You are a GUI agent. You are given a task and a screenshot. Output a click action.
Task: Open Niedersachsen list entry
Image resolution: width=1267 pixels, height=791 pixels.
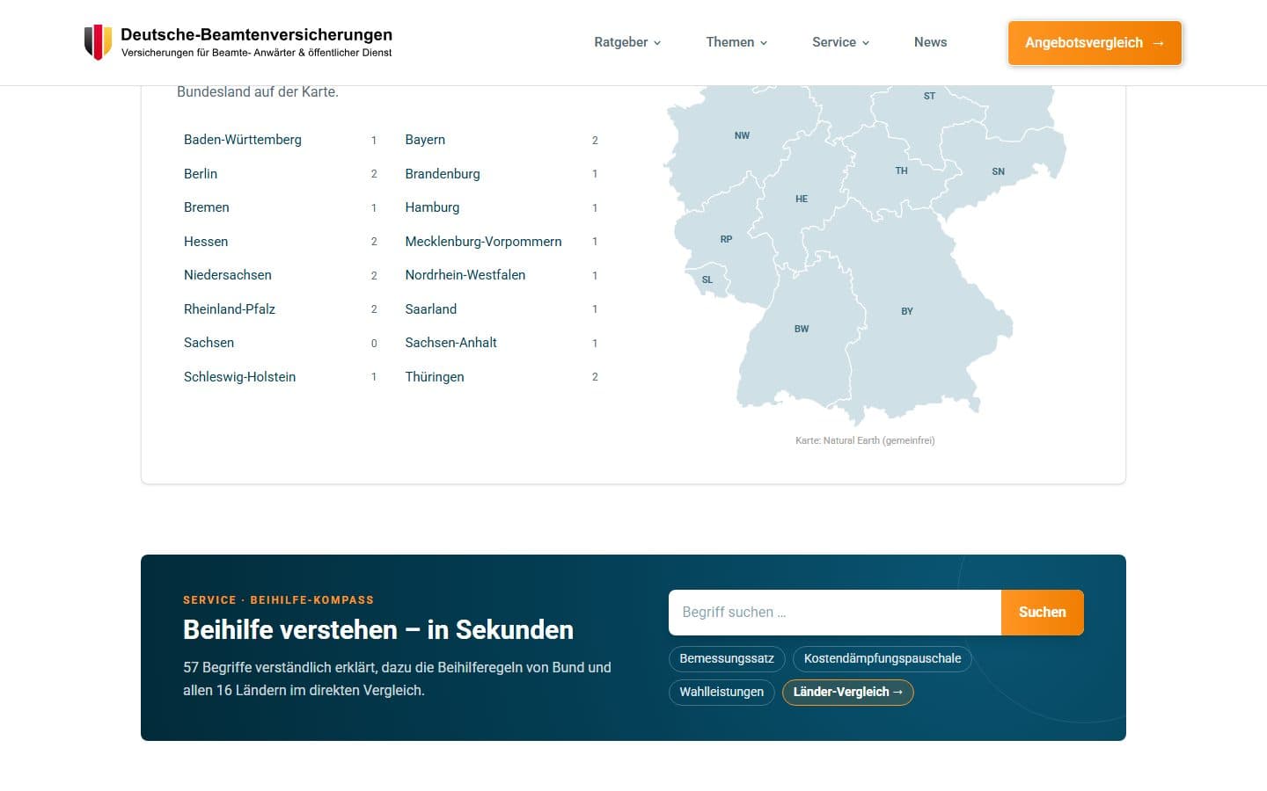280,275
